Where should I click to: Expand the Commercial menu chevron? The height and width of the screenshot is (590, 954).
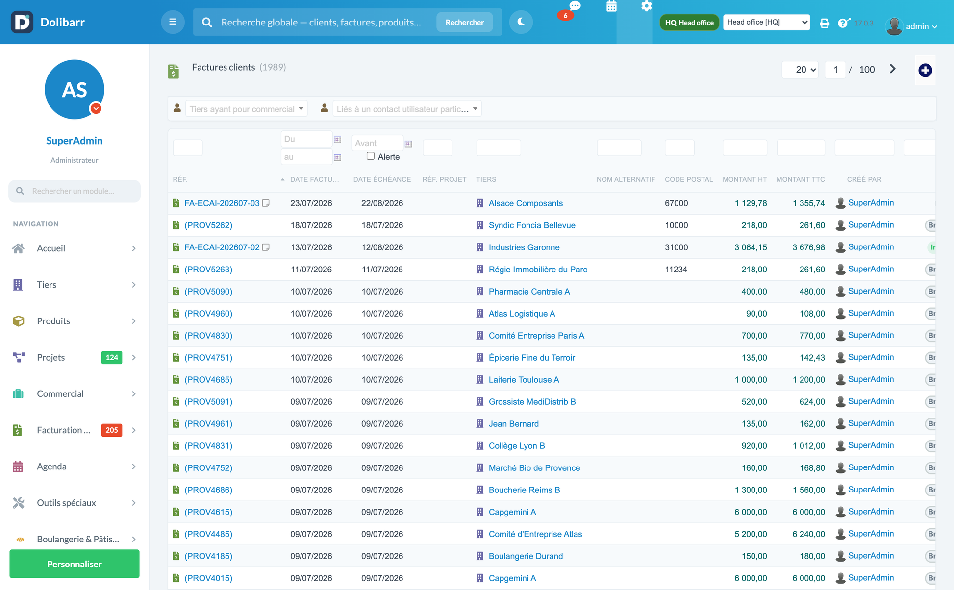[x=134, y=393]
